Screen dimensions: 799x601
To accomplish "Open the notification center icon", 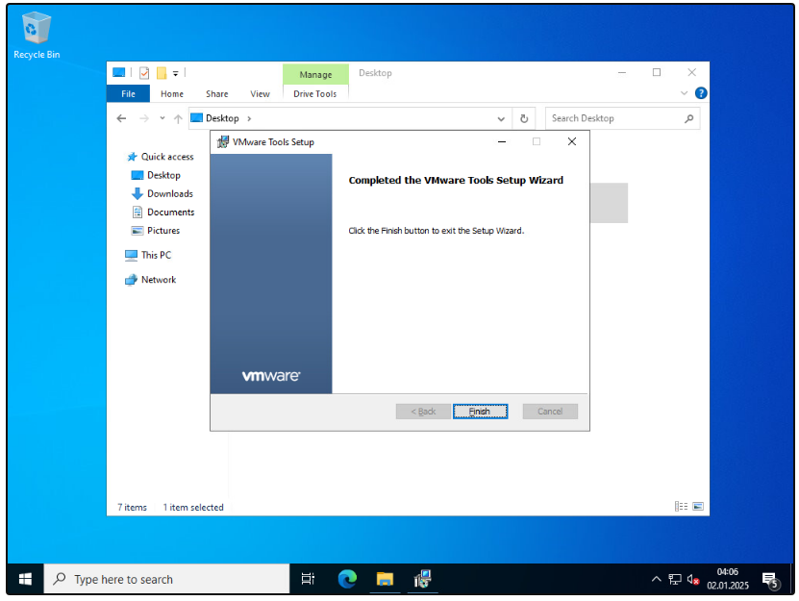I will pyautogui.click(x=770, y=580).
